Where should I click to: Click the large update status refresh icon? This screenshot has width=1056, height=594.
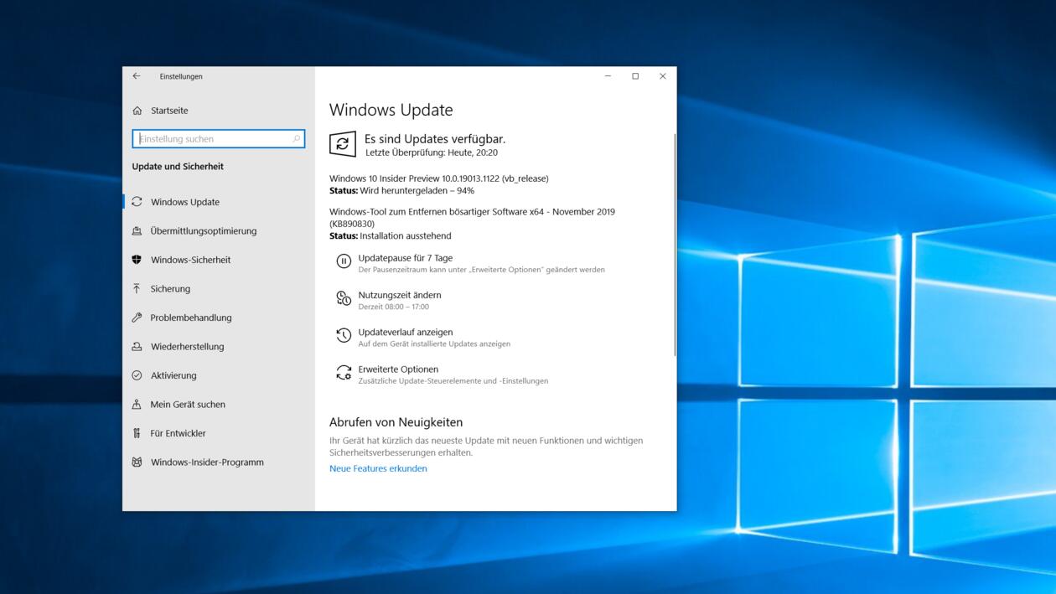(343, 144)
